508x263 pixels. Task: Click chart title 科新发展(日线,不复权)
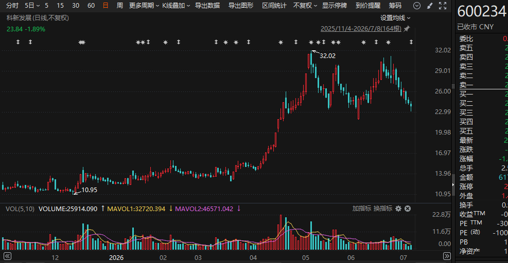point(38,18)
